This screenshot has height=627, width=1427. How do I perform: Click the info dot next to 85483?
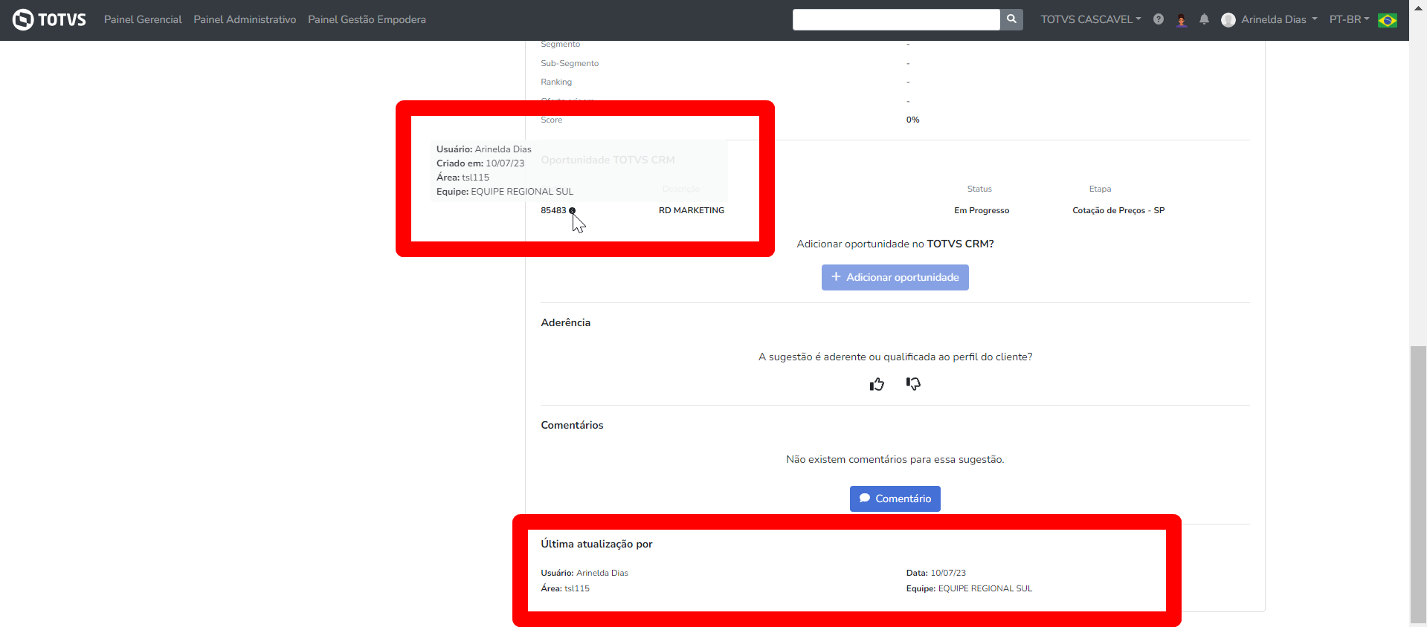572,210
